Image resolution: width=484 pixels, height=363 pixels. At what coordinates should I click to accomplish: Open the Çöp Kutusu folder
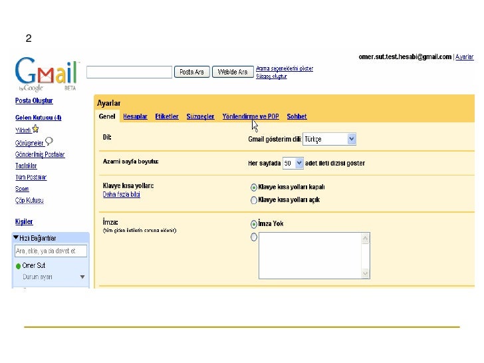click(x=29, y=201)
